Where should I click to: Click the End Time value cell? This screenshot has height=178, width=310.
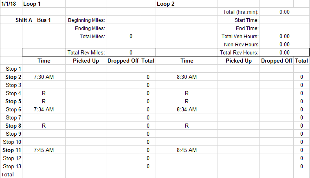click(x=284, y=28)
